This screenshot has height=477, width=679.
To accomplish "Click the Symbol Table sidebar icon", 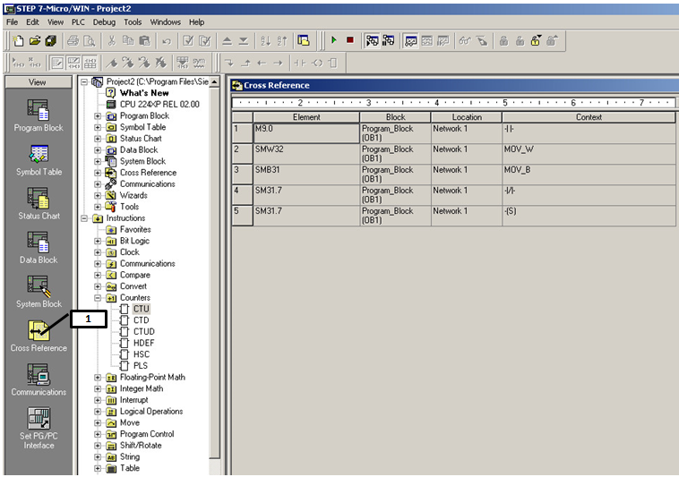I will [39, 155].
